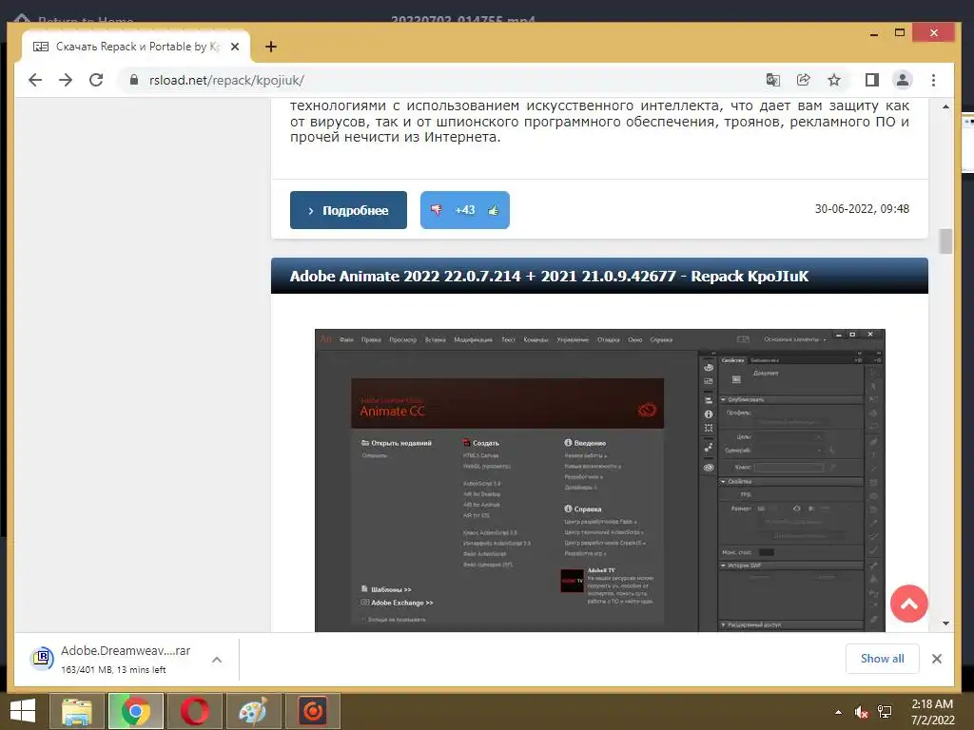The width and height of the screenshot is (974, 730).
Task: Show all downloads
Action: tap(882, 659)
